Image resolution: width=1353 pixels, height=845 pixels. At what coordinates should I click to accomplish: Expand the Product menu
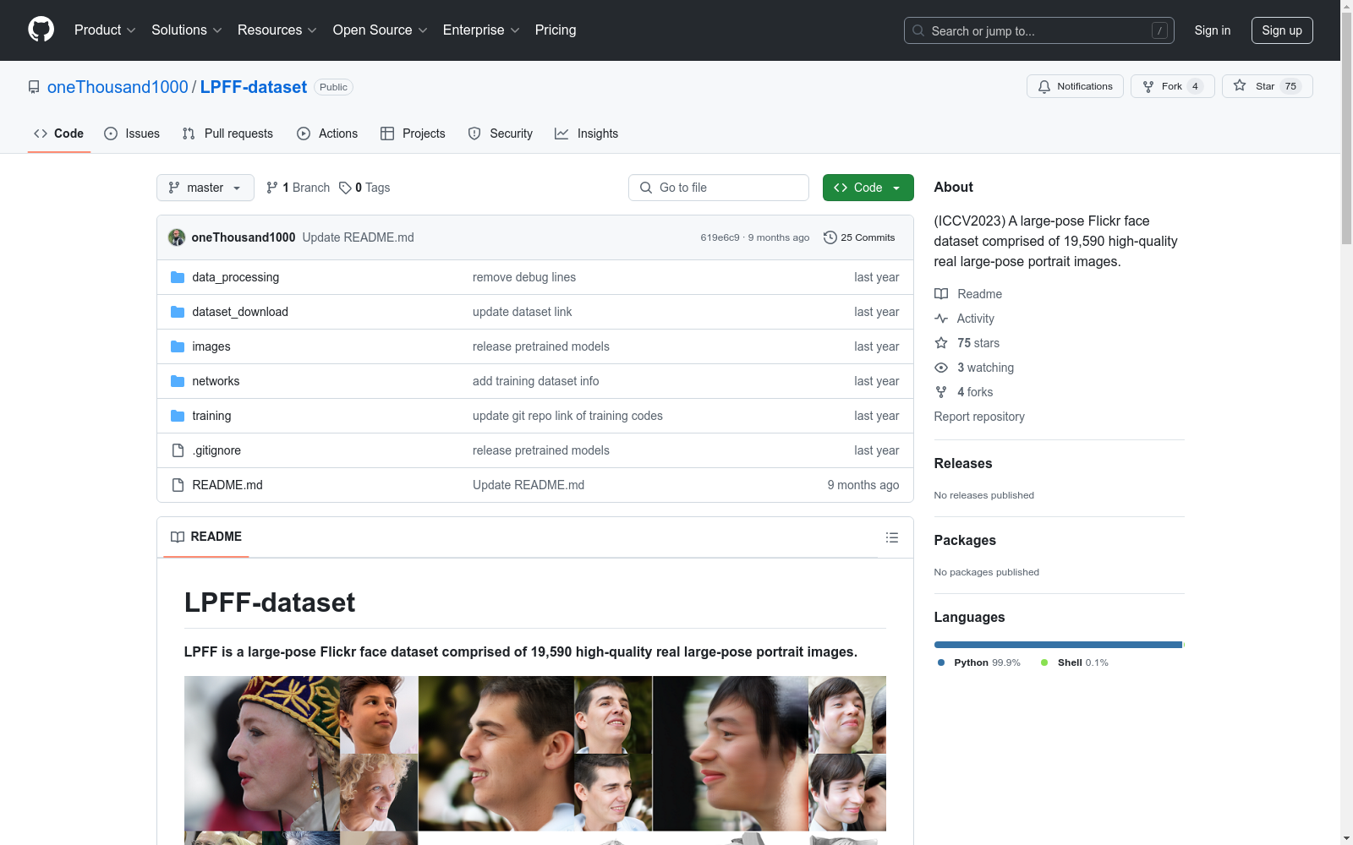(105, 30)
